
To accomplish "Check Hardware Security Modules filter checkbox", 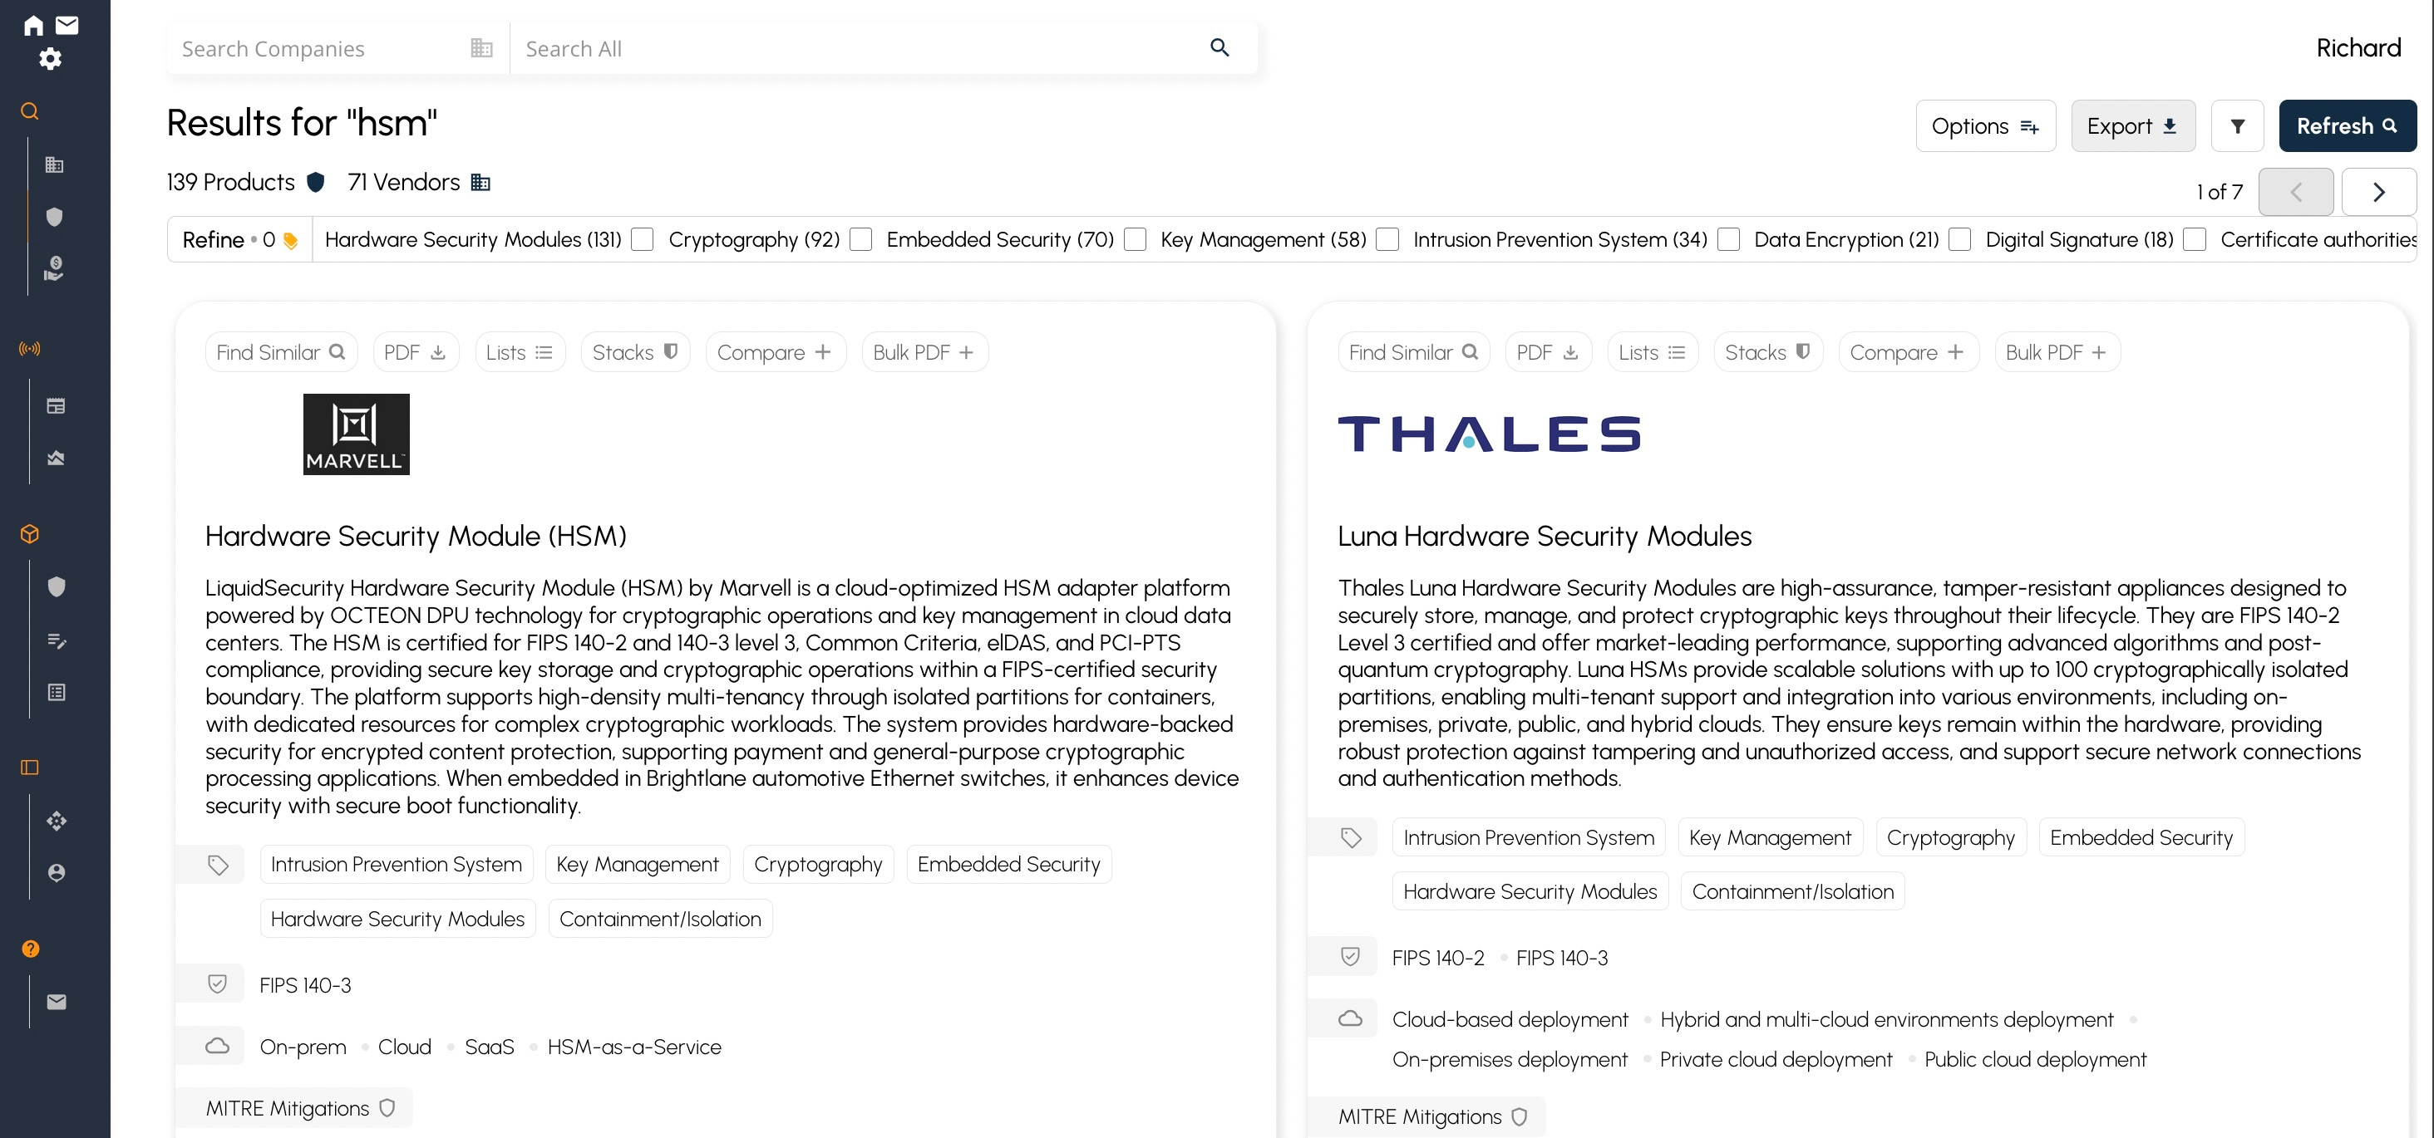I will coord(643,240).
